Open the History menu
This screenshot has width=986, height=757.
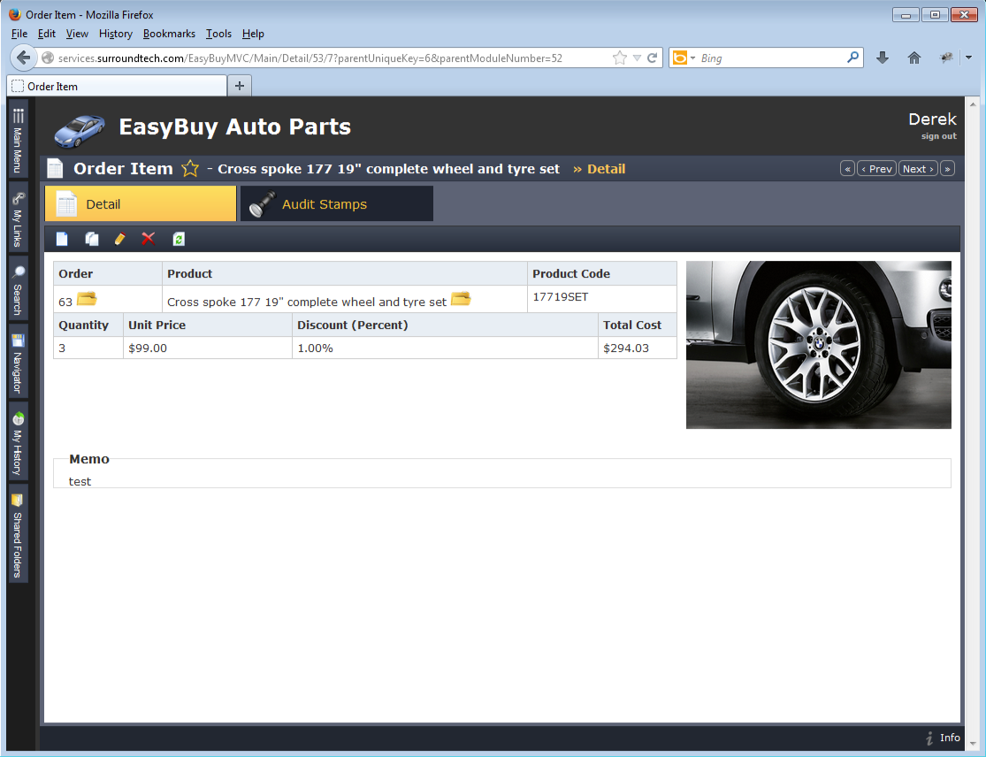pos(116,34)
